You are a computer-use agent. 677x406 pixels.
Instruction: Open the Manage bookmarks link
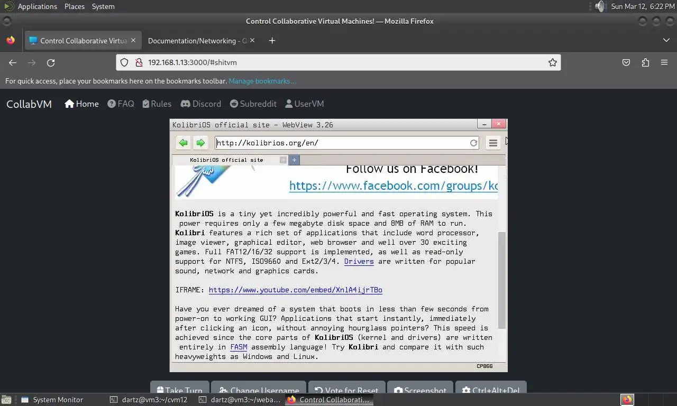click(262, 81)
